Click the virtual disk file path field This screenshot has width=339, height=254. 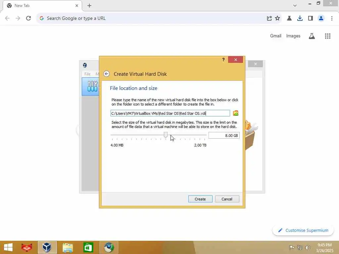[x=170, y=113]
